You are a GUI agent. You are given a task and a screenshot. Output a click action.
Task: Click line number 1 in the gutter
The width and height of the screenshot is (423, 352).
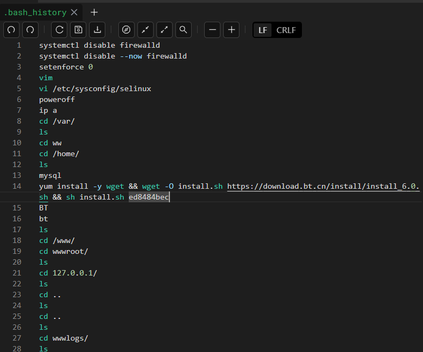[19, 45]
